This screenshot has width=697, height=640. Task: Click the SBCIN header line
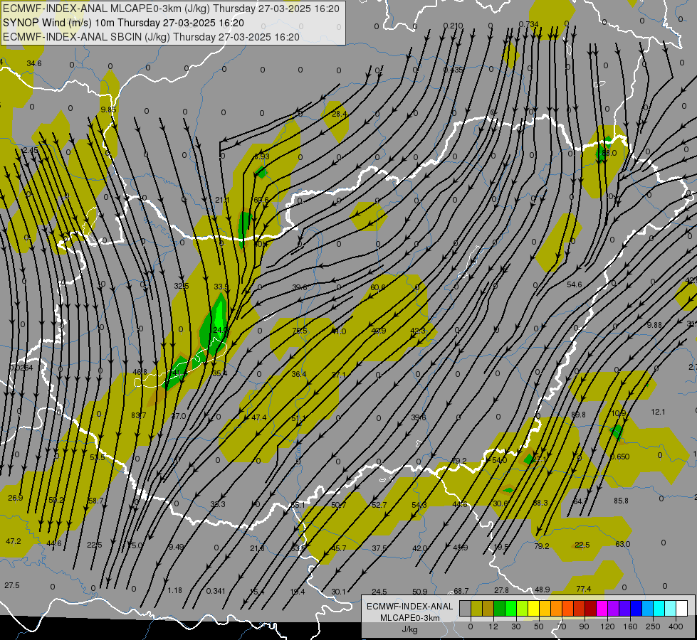click(151, 37)
